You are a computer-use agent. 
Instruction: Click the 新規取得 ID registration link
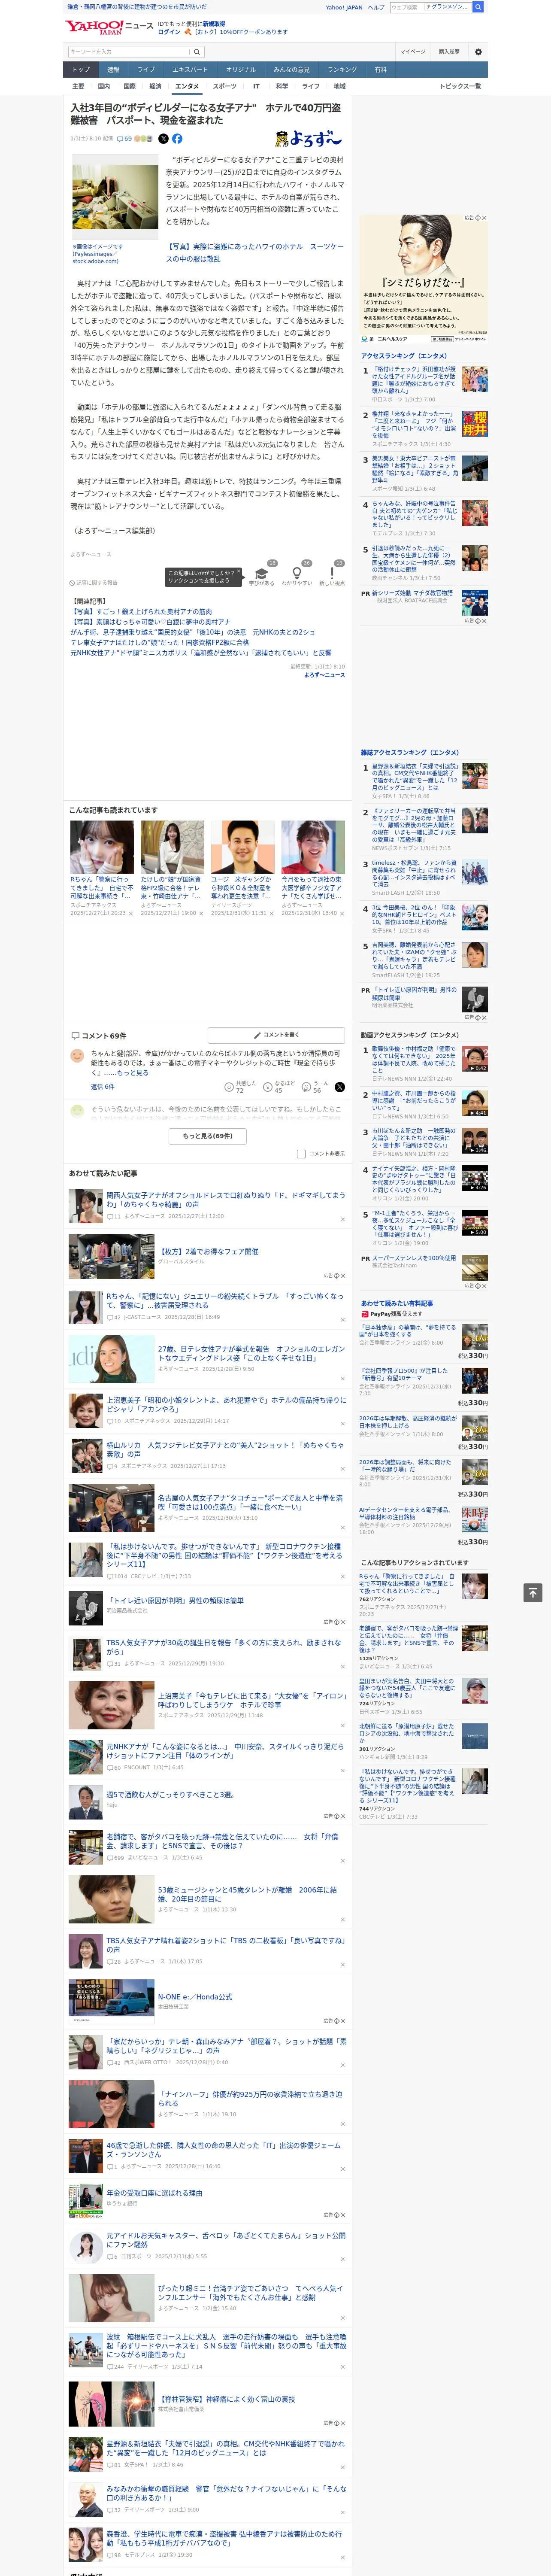click(214, 23)
